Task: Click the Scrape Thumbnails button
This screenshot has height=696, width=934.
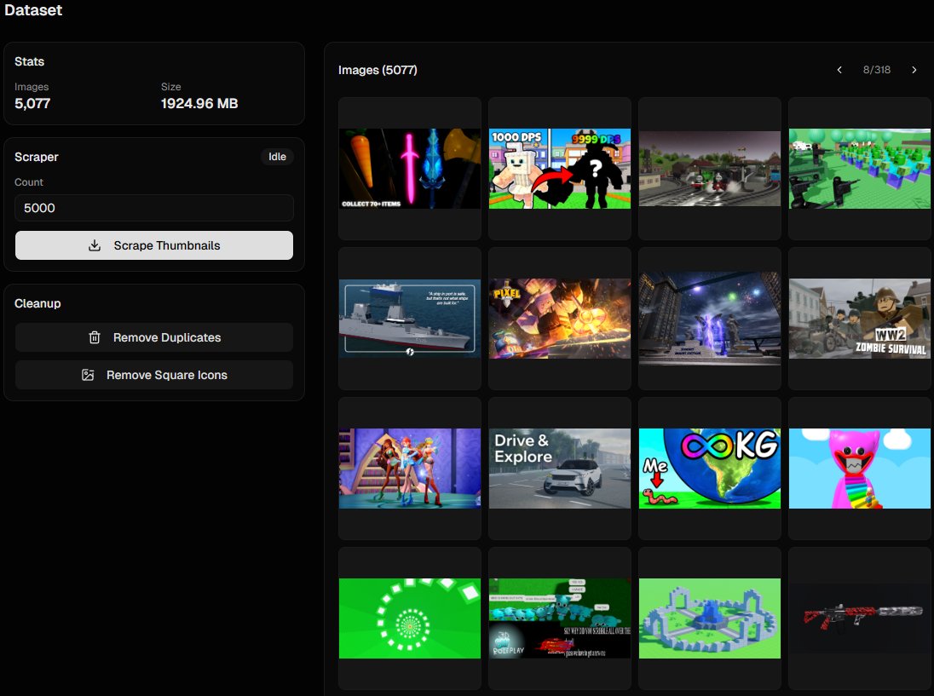Action: tap(154, 245)
